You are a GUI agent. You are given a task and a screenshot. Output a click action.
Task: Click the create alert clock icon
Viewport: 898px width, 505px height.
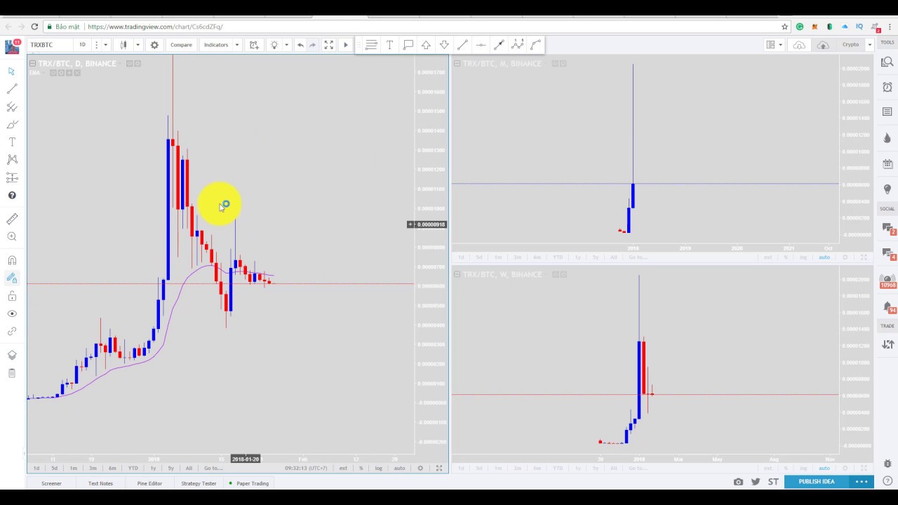point(254,45)
